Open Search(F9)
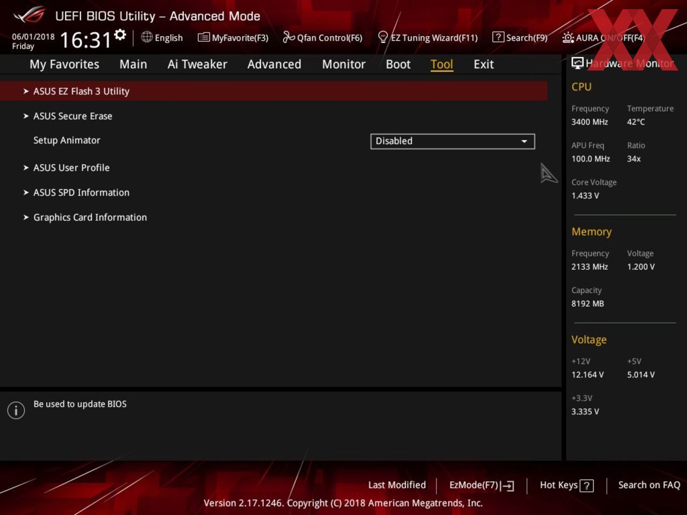The width and height of the screenshot is (687, 515). [526, 38]
